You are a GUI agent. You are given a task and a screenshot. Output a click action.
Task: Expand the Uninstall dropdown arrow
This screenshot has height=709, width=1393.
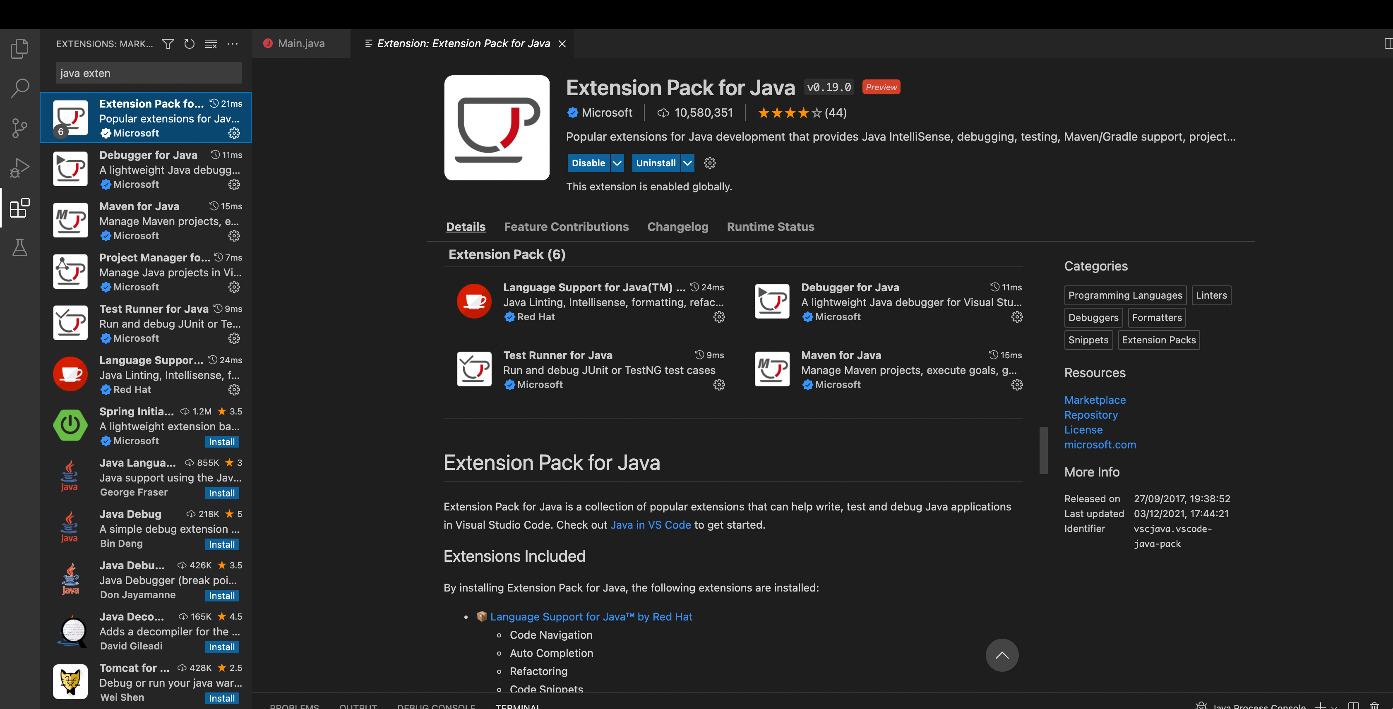point(687,163)
